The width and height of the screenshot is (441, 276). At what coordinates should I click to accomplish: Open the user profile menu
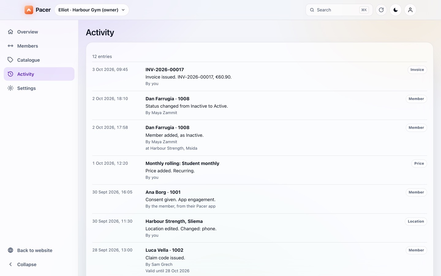point(410,10)
